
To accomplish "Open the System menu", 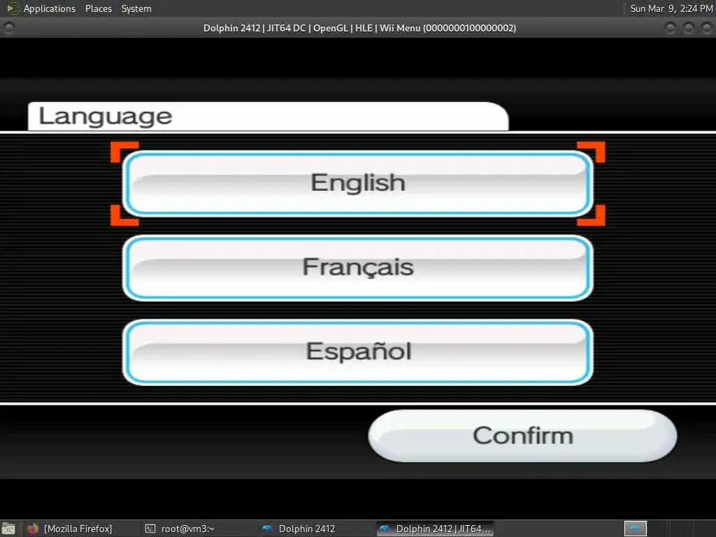I will pyautogui.click(x=136, y=8).
